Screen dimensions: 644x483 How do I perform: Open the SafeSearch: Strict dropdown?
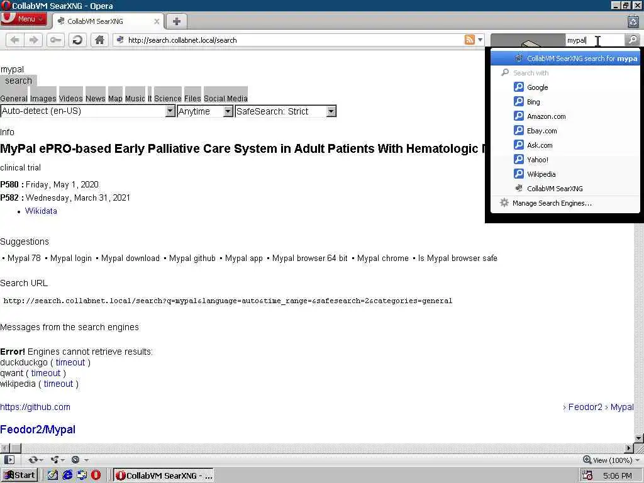point(286,111)
